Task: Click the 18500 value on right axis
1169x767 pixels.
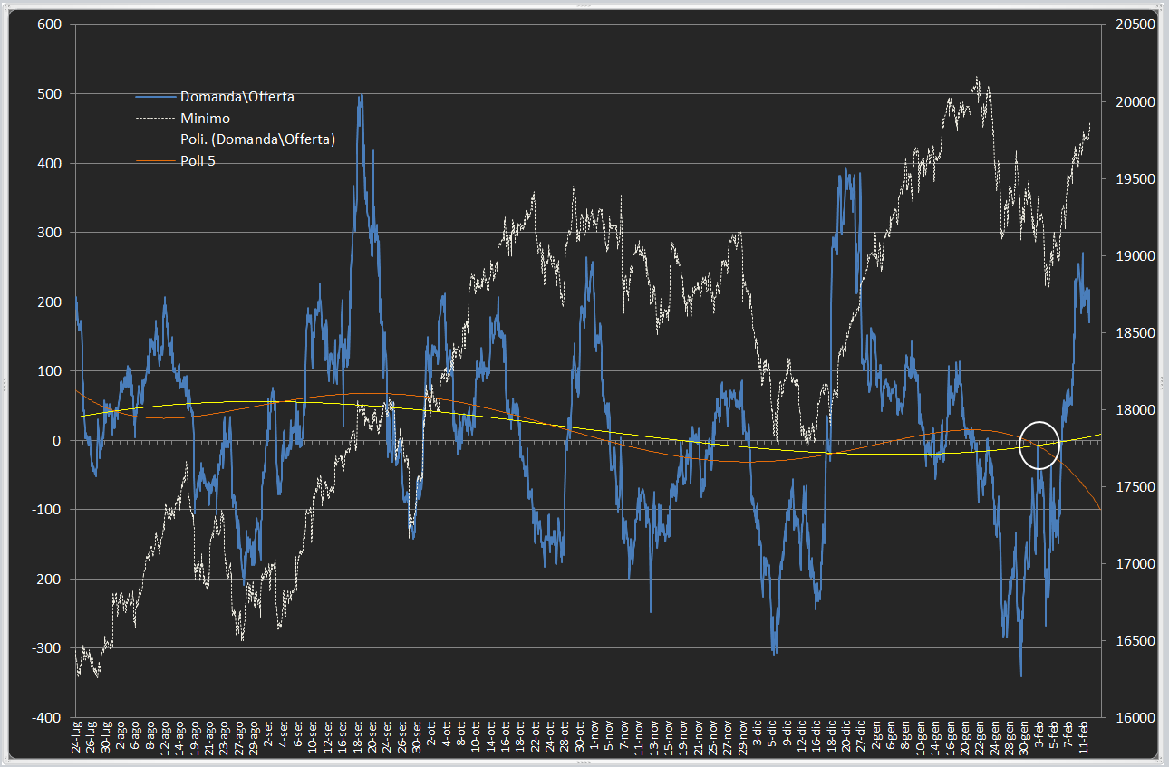Action: (1134, 333)
